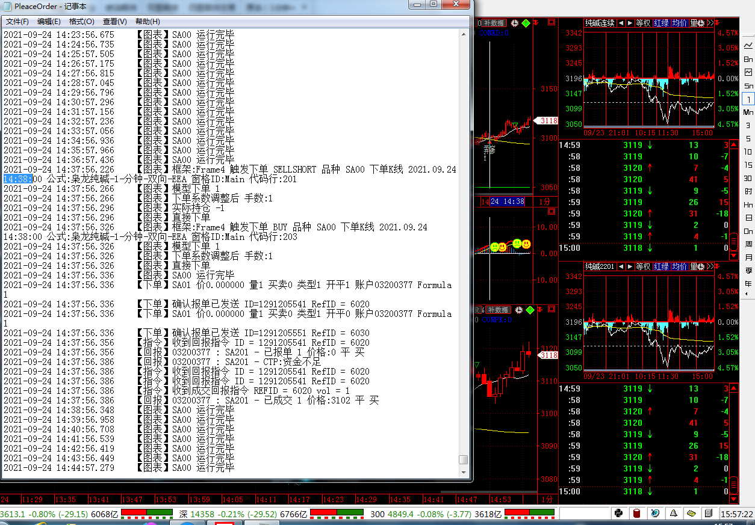Click Notepad vertical scrollbar thumb
Screen dimensions: 755x525
click(x=463, y=459)
